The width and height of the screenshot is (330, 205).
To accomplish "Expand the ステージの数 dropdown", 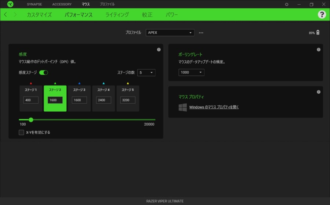I will coord(146,72).
